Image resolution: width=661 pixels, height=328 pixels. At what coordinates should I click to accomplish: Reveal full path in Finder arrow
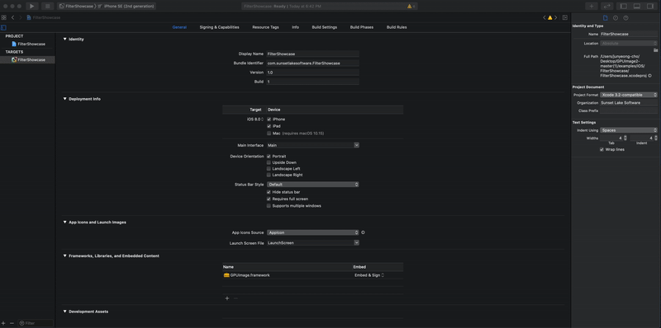pyautogui.click(x=649, y=76)
